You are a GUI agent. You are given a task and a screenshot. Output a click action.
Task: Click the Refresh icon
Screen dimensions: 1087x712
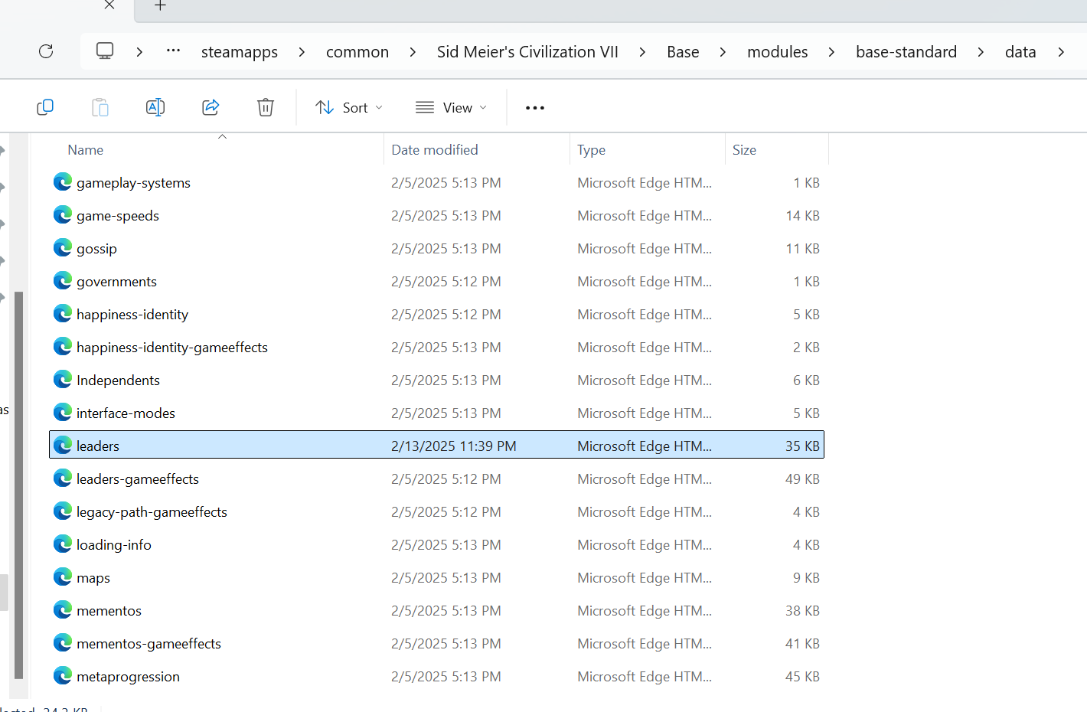point(46,51)
